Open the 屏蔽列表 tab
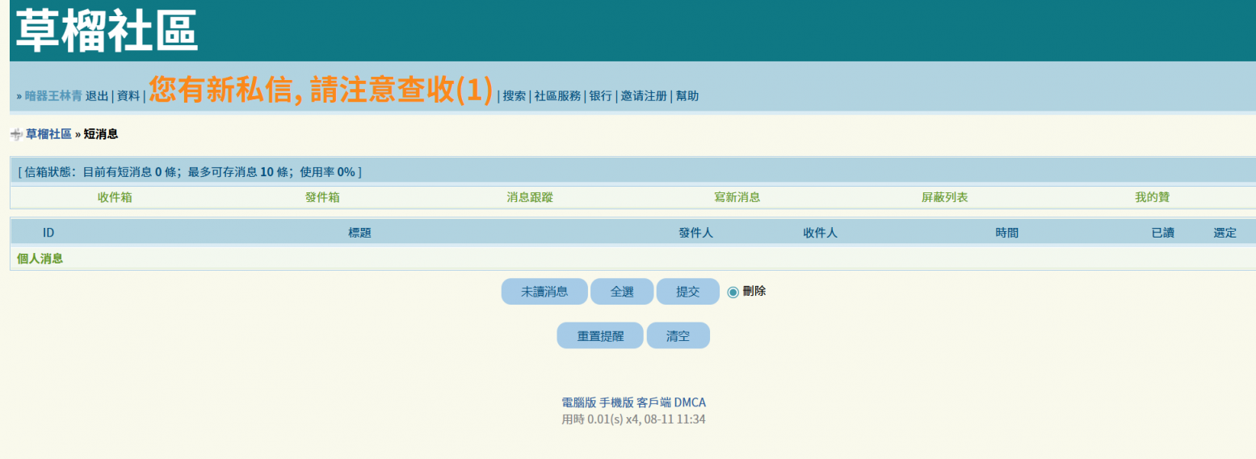This screenshot has width=1256, height=459. 944,197
